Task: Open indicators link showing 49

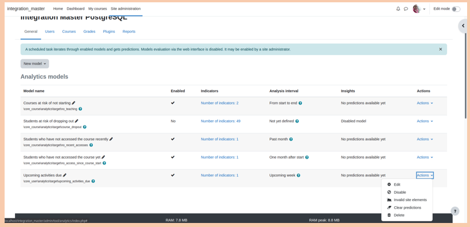Action: pos(221,121)
